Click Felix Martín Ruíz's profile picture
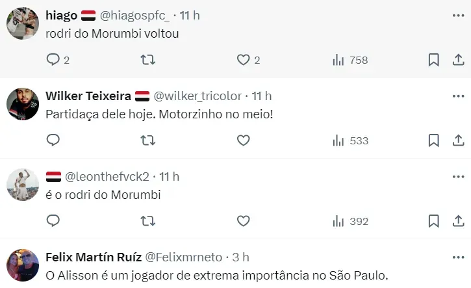Image resolution: width=471 pixels, height=288 pixels. click(23, 265)
